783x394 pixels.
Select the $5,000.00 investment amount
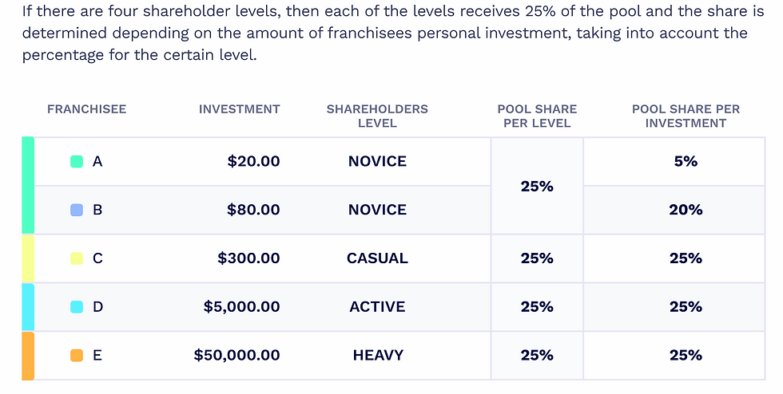pos(241,307)
